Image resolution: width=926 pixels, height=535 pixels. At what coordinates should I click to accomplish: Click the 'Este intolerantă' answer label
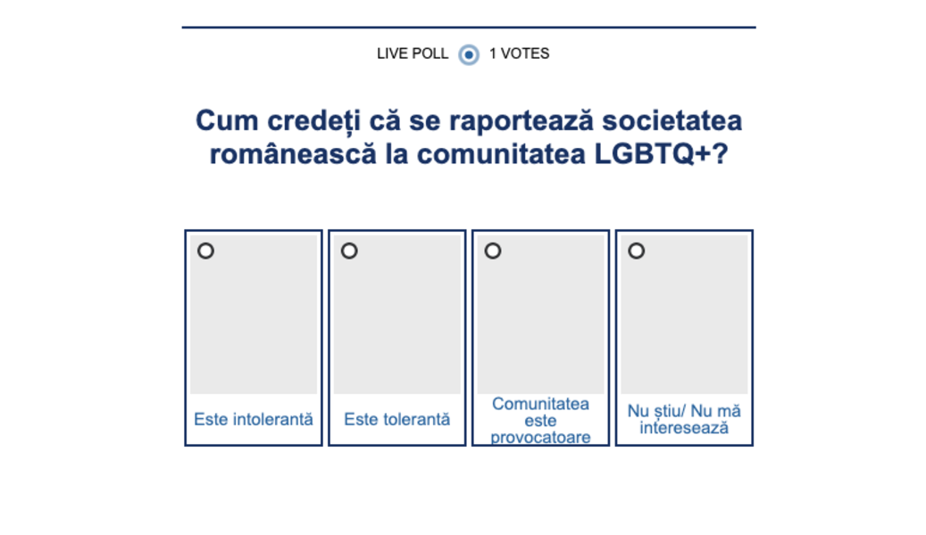coord(254,419)
